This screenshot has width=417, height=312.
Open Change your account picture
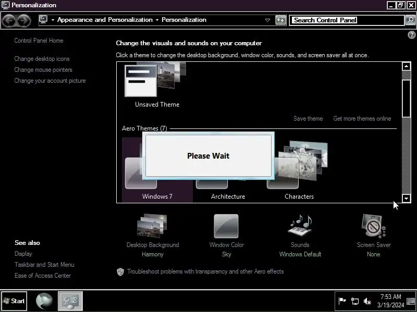tap(50, 81)
